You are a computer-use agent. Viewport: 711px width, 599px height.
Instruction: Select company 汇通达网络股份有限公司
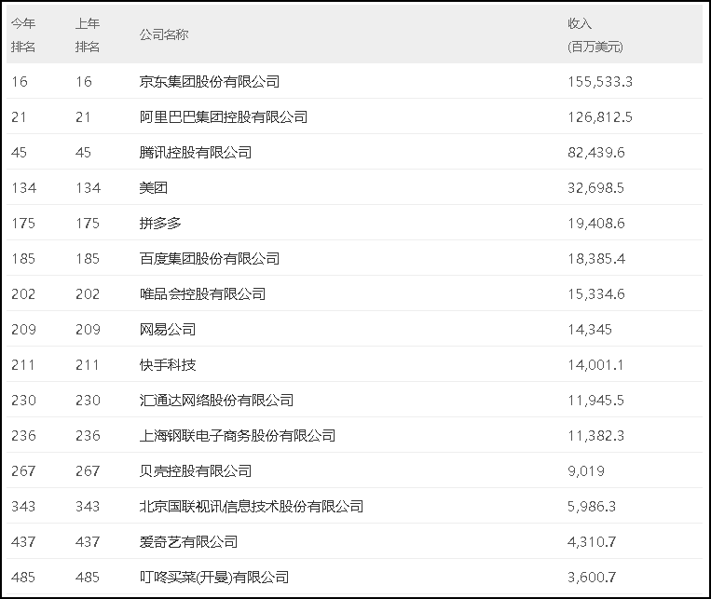[217, 400]
